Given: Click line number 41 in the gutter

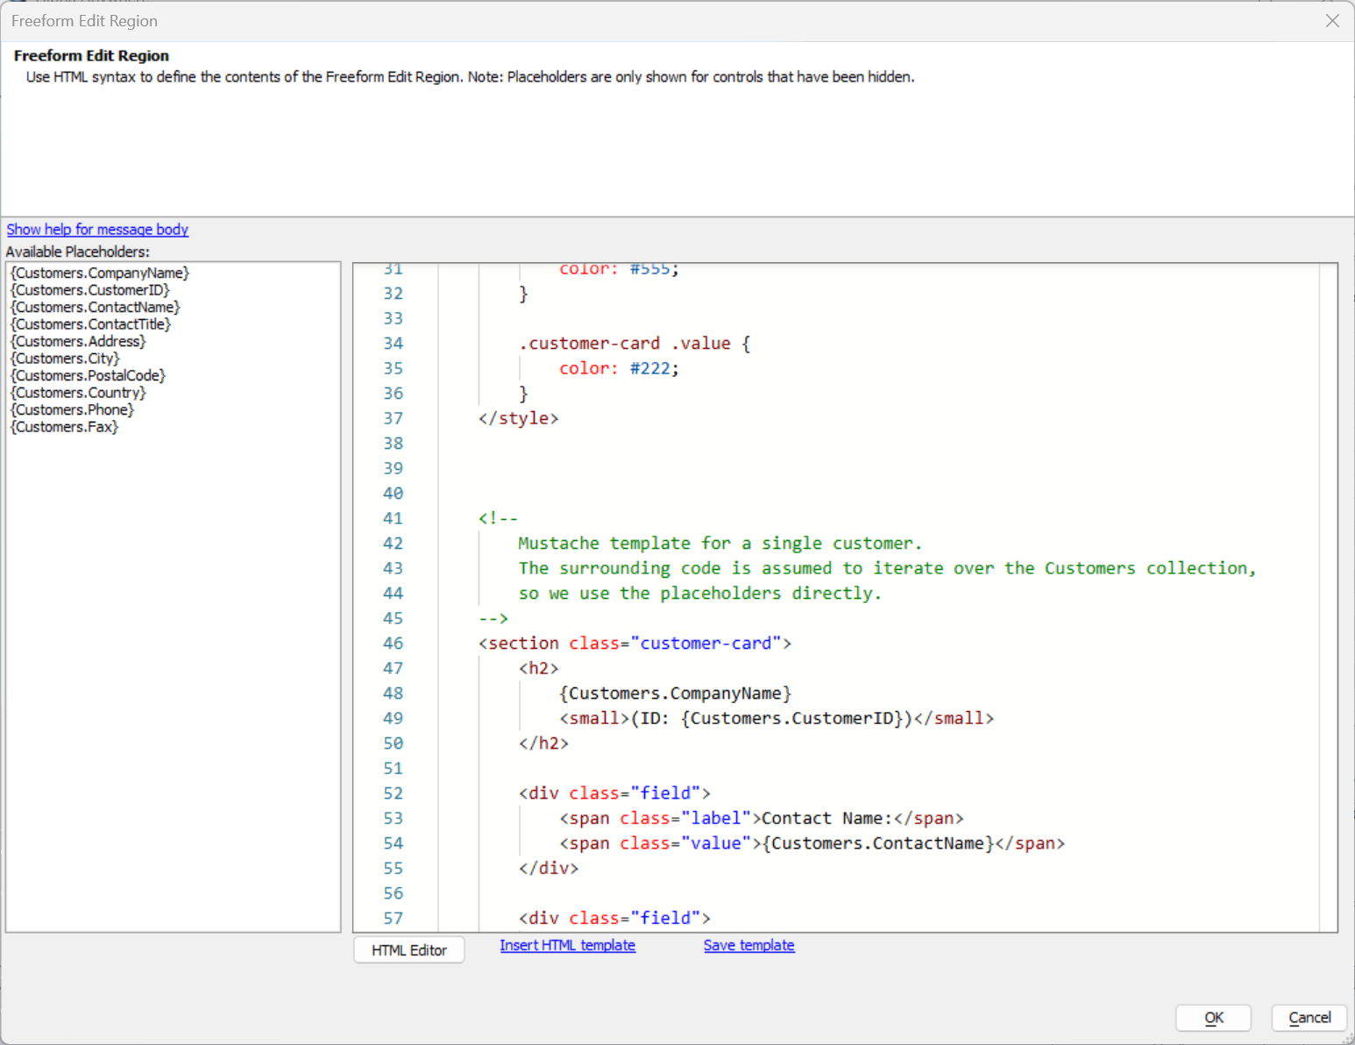Looking at the screenshot, I should (x=393, y=518).
